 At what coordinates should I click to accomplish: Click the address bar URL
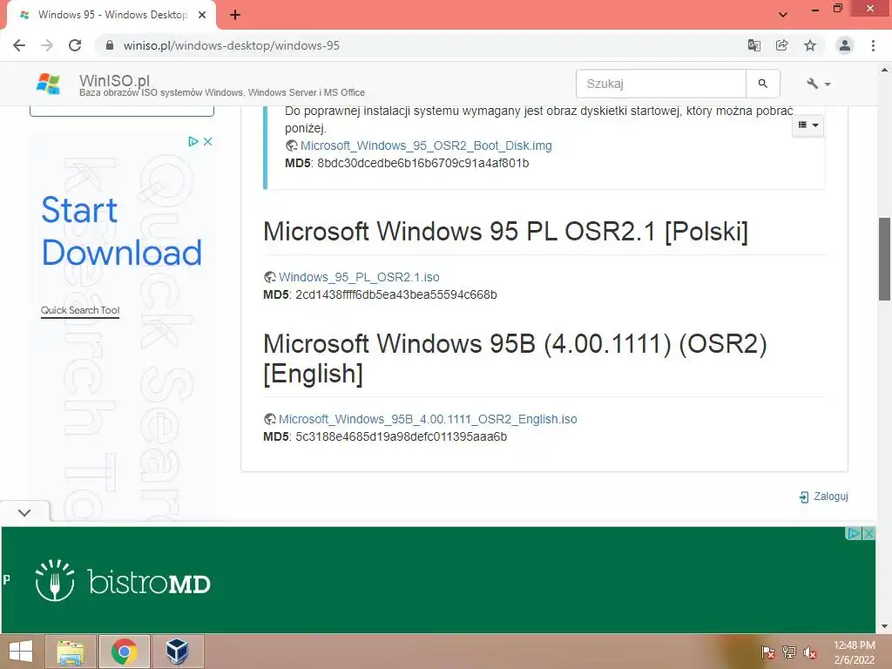click(231, 45)
